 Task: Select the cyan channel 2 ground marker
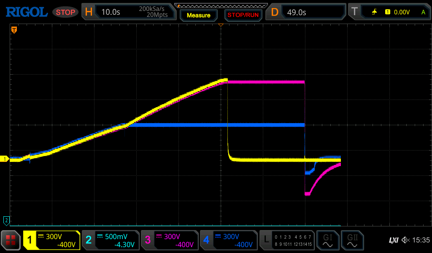click(6, 220)
